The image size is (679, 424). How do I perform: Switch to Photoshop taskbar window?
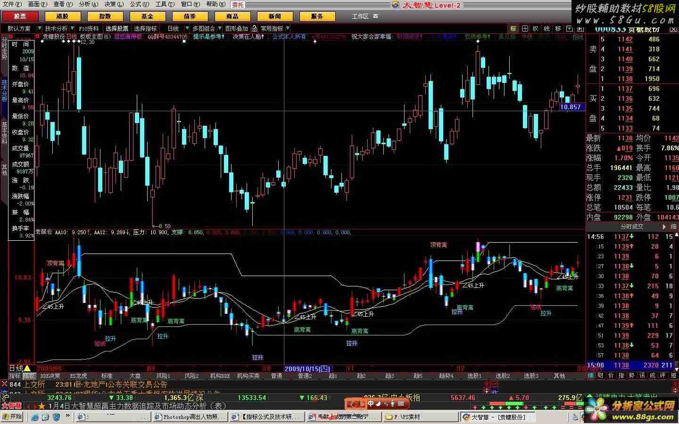pos(191,417)
